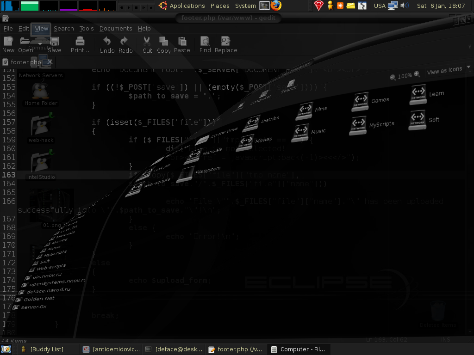
Task: Close the footer.php tab
Action: [50, 62]
